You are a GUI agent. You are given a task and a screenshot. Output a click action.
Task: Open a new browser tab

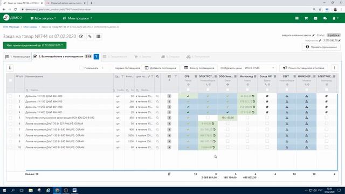(x=91, y=3)
